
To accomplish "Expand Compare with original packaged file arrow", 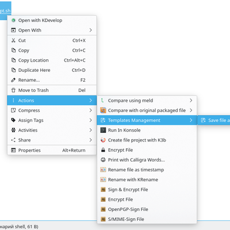I will pos(191,110).
